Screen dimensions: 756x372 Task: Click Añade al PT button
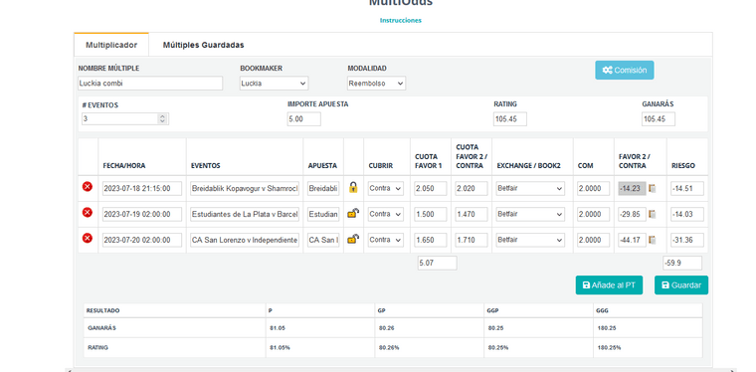(x=609, y=285)
